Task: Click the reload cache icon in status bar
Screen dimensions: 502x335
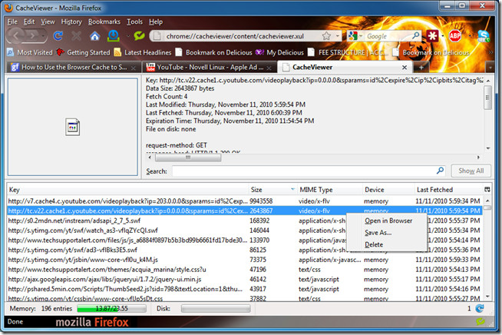Action: click(480, 308)
